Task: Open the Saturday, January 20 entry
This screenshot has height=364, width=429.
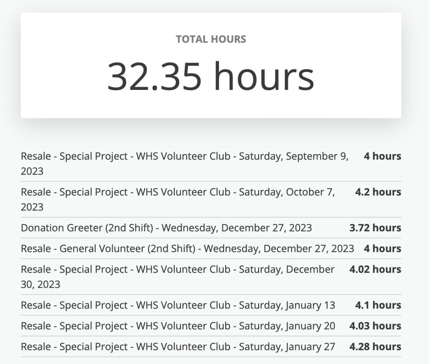Action: (178, 326)
